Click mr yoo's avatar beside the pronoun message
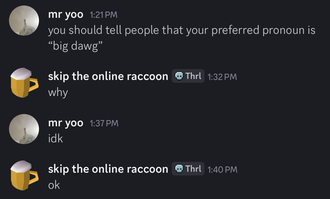 coord(24,21)
